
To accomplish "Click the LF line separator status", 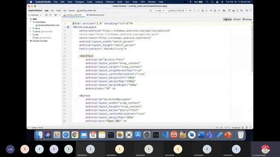I will tap(221, 128).
